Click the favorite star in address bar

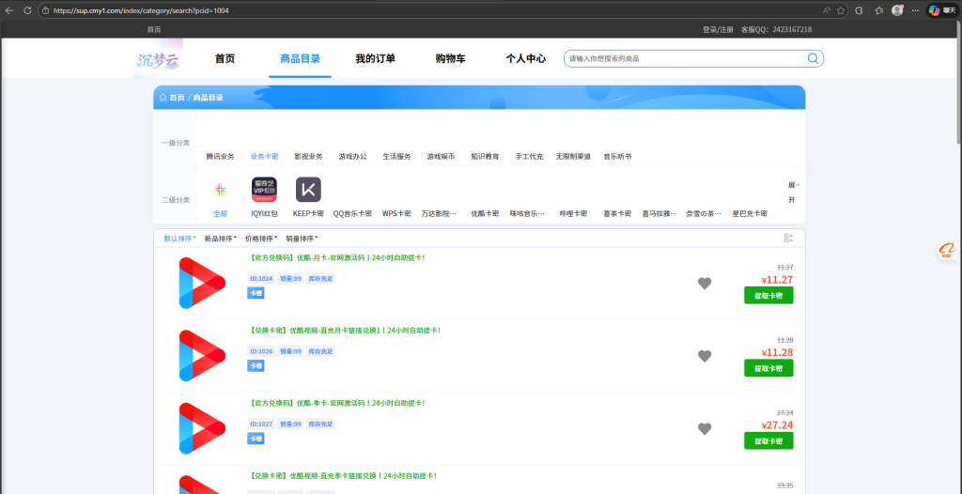[x=841, y=10]
